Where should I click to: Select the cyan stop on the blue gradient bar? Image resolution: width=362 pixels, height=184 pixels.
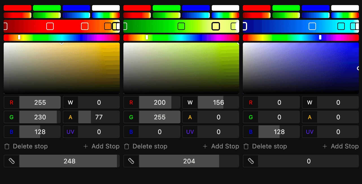[x=341, y=26]
